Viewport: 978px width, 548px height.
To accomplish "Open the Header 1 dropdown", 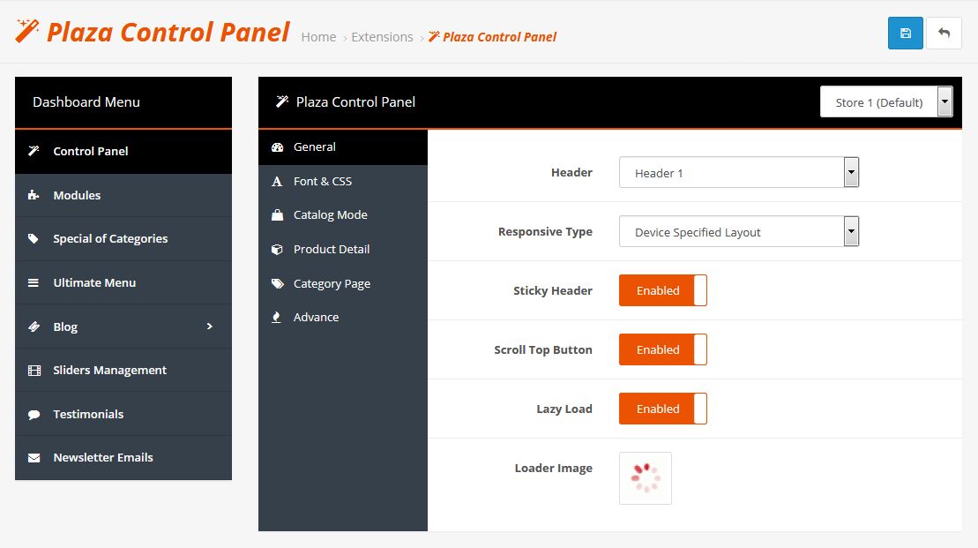I will pos(739,172).
